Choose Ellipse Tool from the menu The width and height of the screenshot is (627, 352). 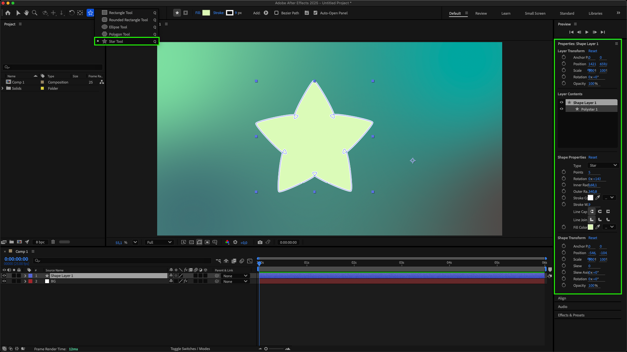[x=118, y=27]
